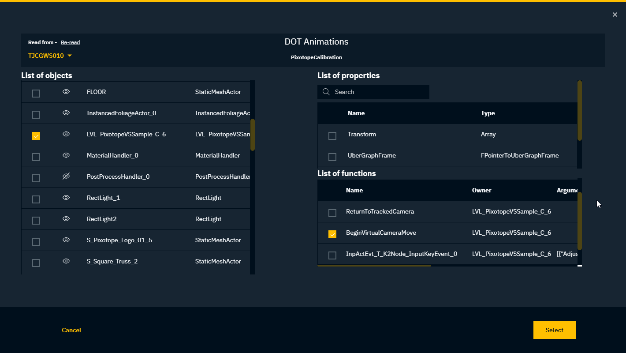
Task: Enable the ReturnToTrackedCamera function checkbox
Action: click(332, 213)
